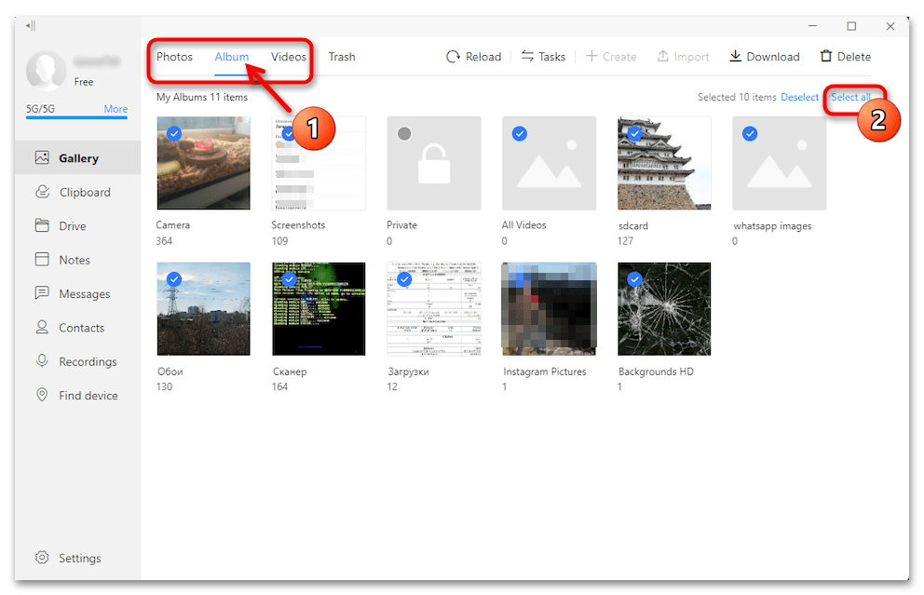Open Settings with the gear icon

(x=42, y=557)
